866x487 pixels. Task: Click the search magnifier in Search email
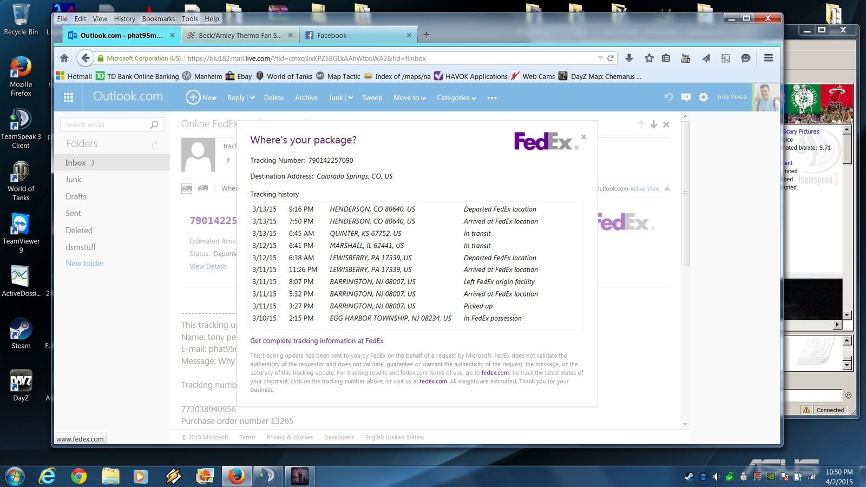(154, 124)
